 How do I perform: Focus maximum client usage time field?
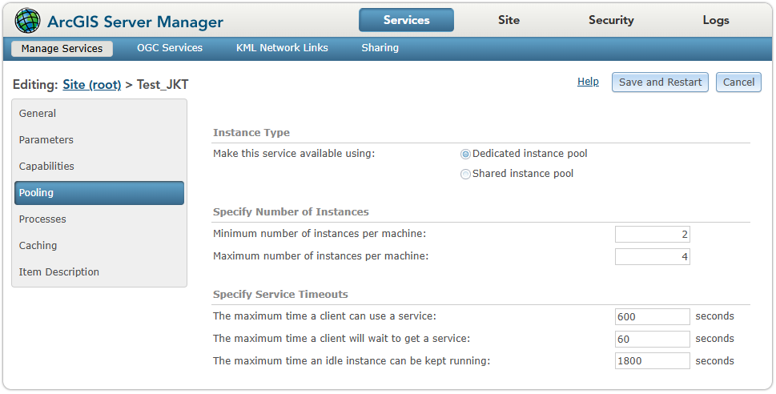click(x=653, y=316)
